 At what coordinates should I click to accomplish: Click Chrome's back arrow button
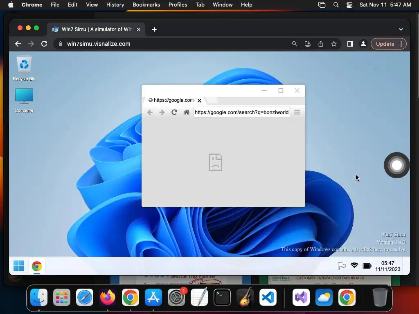[x=18, y=44]
